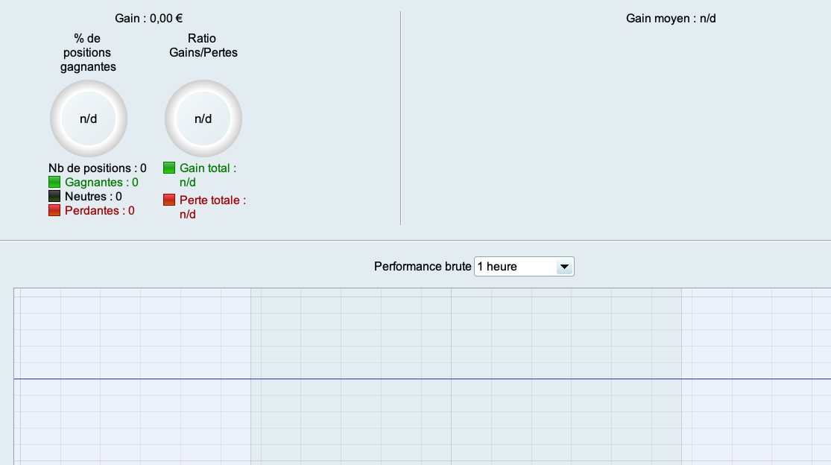Image resolution: width=831 pixels, height=465 pixels.
Task: Select the 'Gagnantes : 0' green label
Action: (101, 182)
